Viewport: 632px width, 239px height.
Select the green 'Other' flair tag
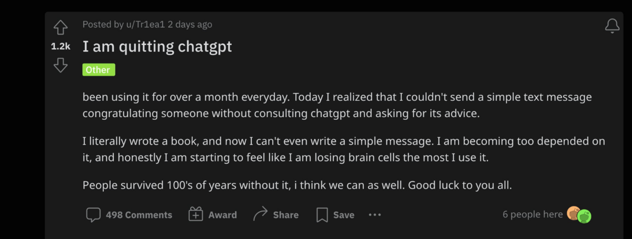(x=98, y=70)
